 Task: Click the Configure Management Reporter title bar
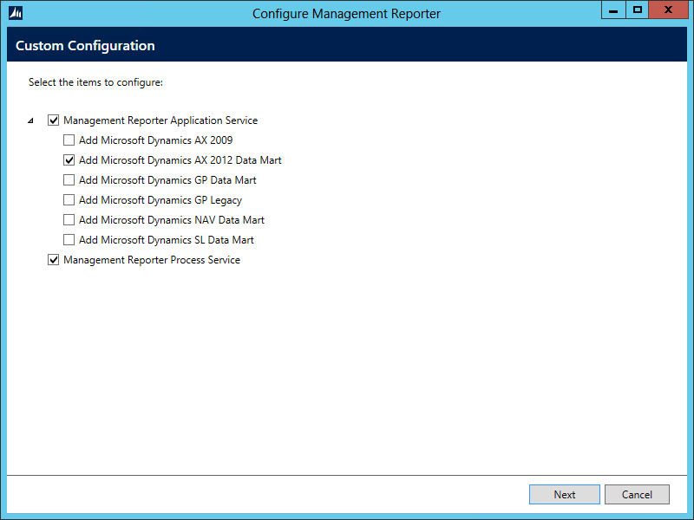click(346, 13)
